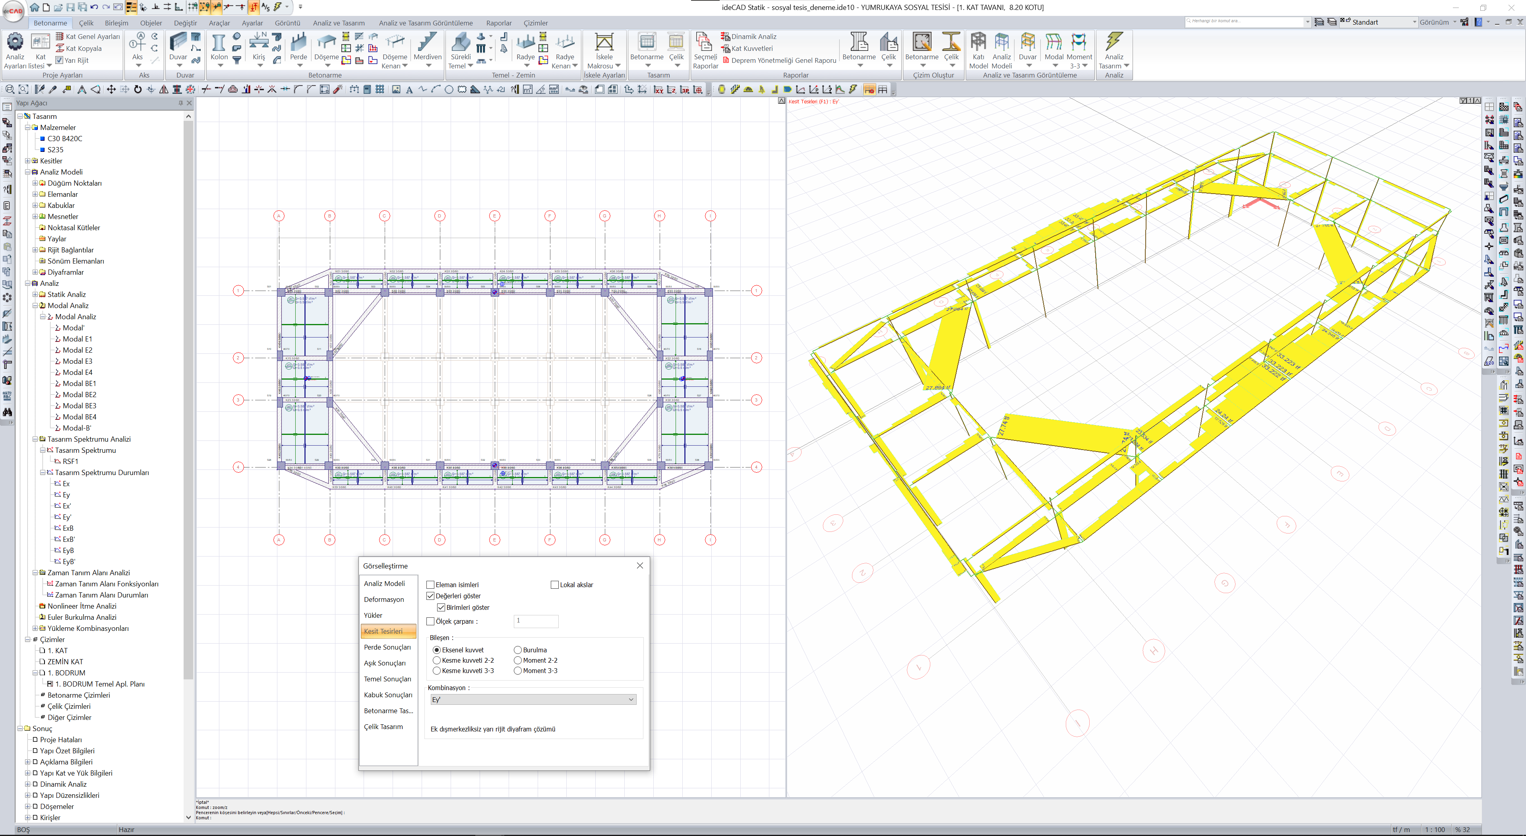The width and height of the screenshot is (1526, 836).
Task: Click the Move tool in secondary toolbar
Action: click(111, 89)
